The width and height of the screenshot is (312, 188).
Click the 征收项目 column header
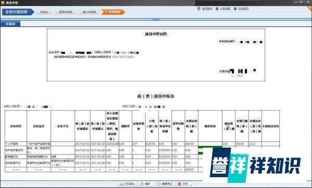pyautogui.click(x=16, y=126)
